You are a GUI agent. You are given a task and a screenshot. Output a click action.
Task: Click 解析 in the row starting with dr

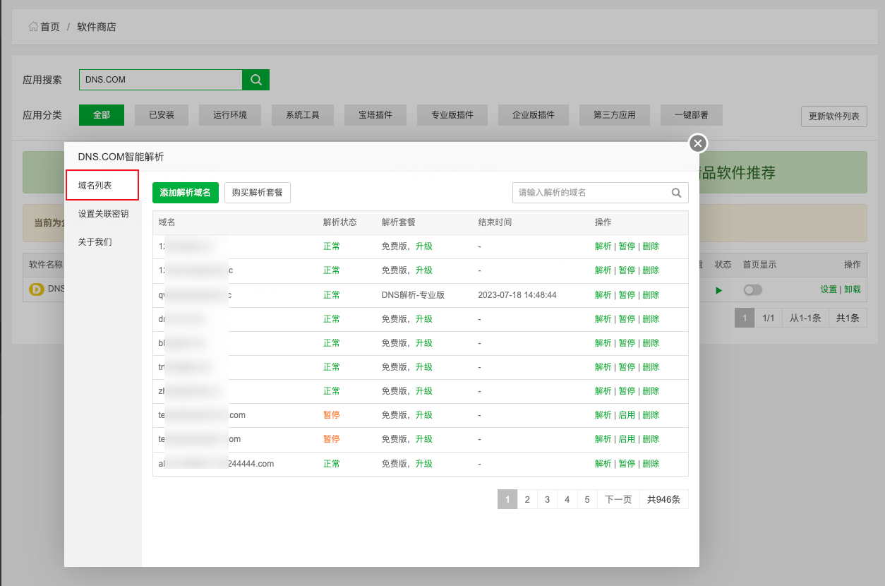[603, 318]
